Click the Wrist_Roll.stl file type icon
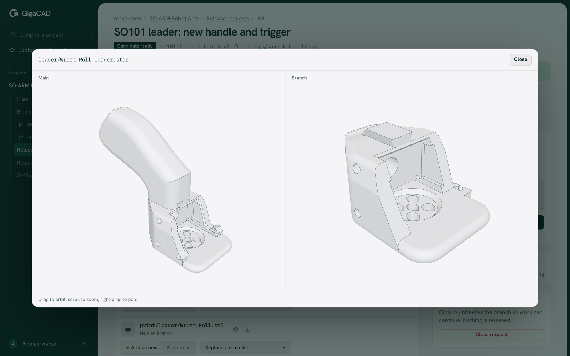Viewport: 570px width, 356px height. coord(128,330)
